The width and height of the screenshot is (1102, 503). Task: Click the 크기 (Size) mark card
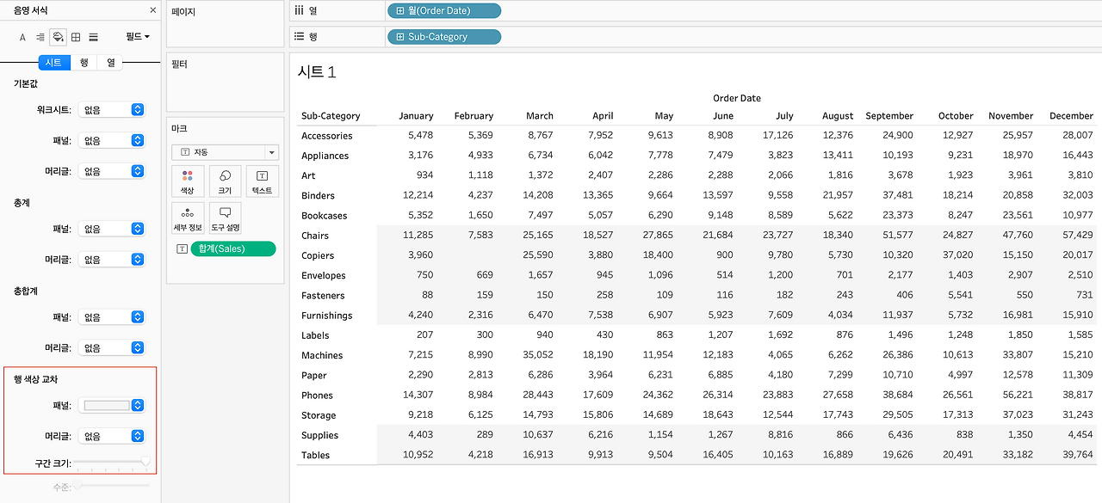click(225, 181)
